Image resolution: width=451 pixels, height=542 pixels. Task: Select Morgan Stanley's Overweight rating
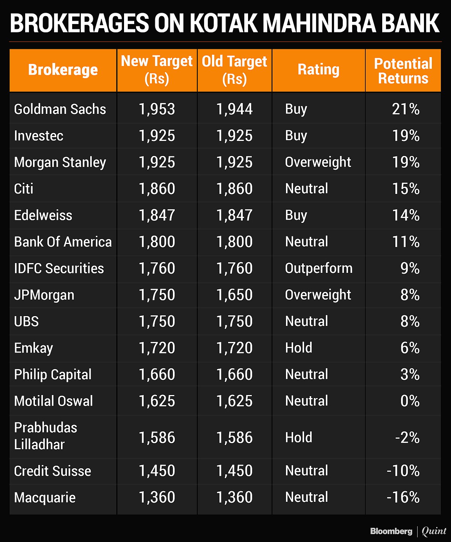[x=318, y=162]
